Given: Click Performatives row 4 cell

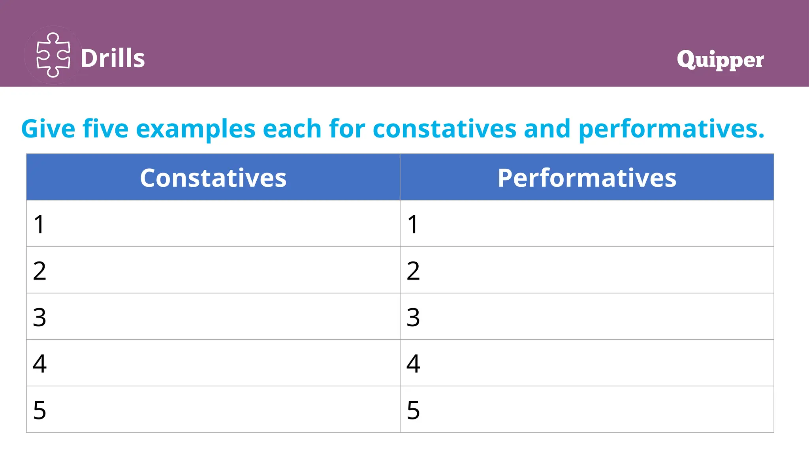Looking at the screenshot, I should [x=587, y=363].
